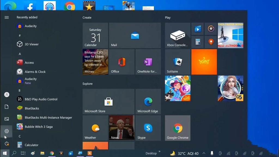
Task: Open the Weather tile
Action: 95,128
